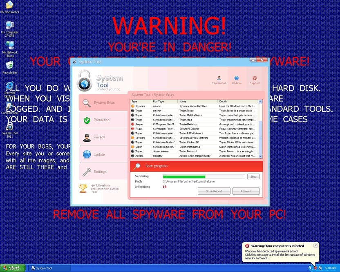Image resolution: width=340 pixels, height=272 pixels.
Task: Open the Recycle Bin desktop icon
Action: (x=9, y=65)
